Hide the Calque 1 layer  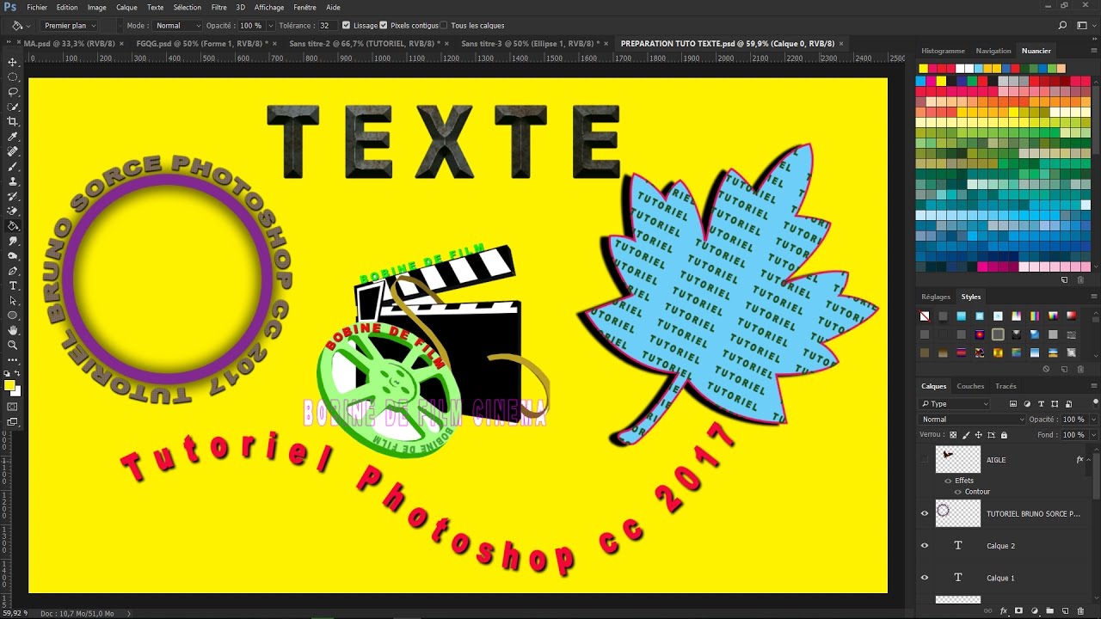(925, 578)
